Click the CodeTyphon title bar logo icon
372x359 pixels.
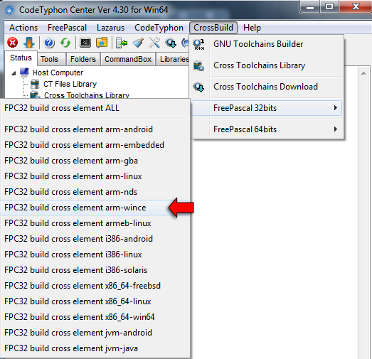[10, 10]
